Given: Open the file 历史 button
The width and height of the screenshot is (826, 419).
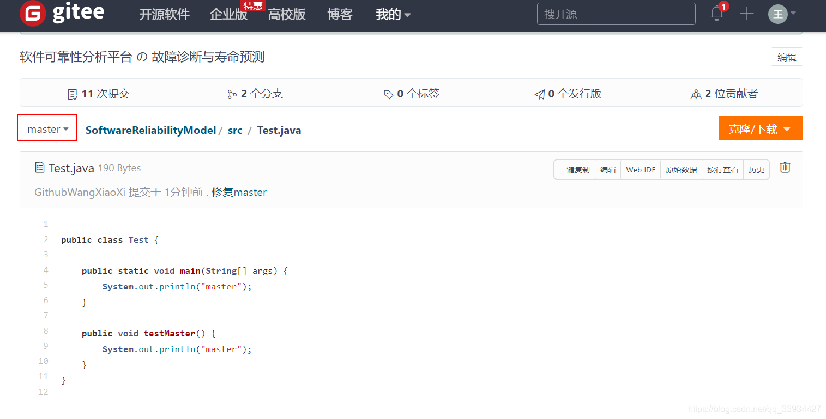Looking at the screenshot, I should pos(757,170).
